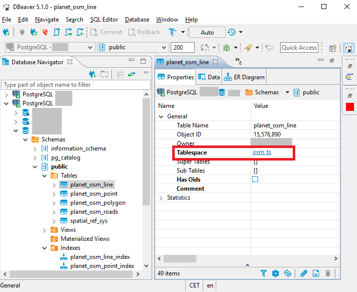Open the Window menu

tap(167, 20)
